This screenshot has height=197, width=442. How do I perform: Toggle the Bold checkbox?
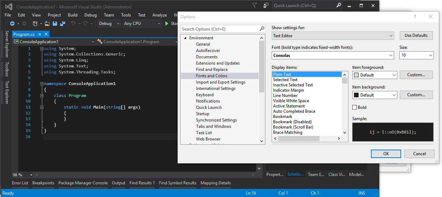[355, 107]
